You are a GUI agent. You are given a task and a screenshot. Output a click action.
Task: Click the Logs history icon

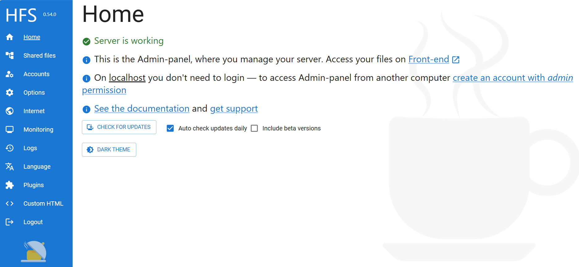click(x=10, y=148)
